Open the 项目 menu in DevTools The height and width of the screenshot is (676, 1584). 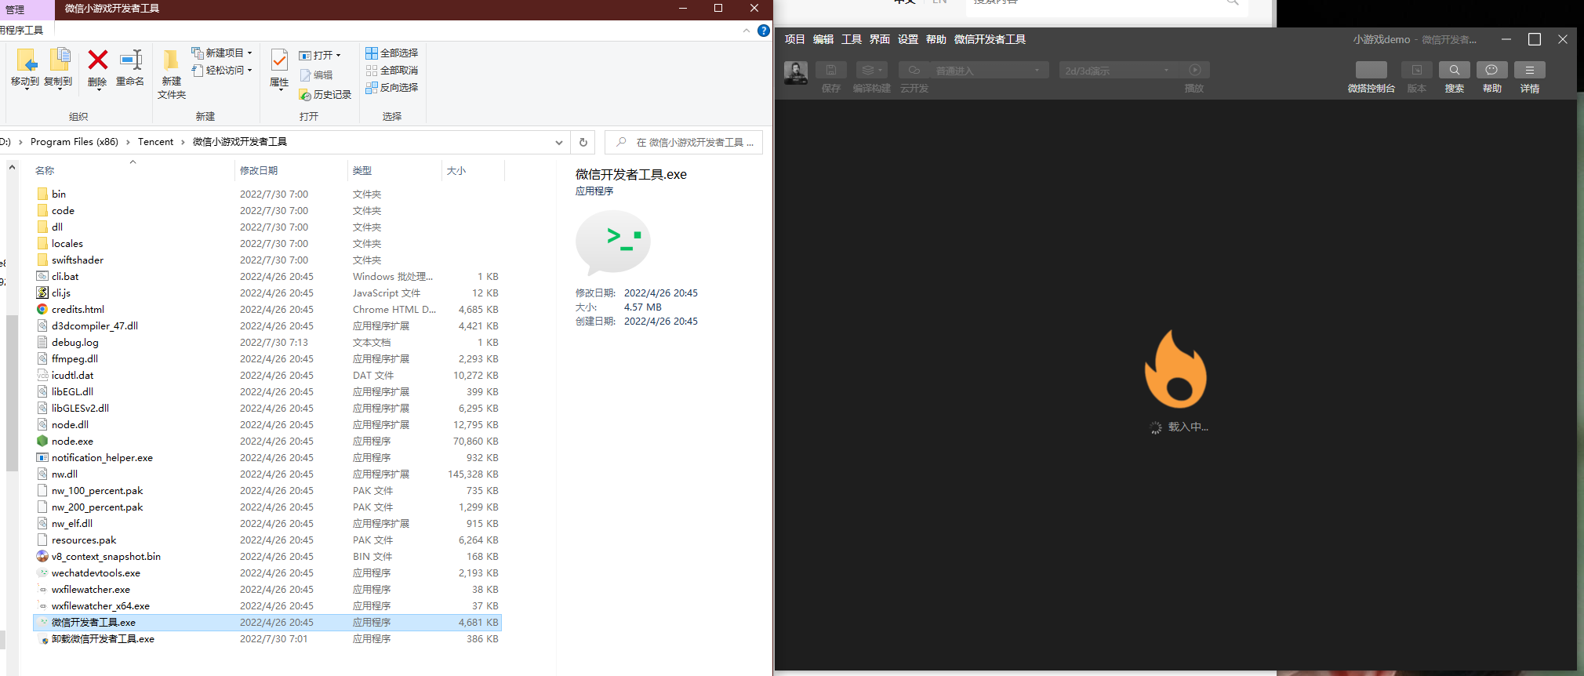coord(794,39)
